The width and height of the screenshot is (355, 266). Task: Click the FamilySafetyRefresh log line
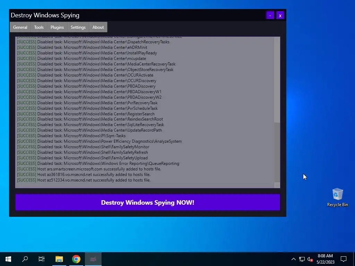[83, 152]
